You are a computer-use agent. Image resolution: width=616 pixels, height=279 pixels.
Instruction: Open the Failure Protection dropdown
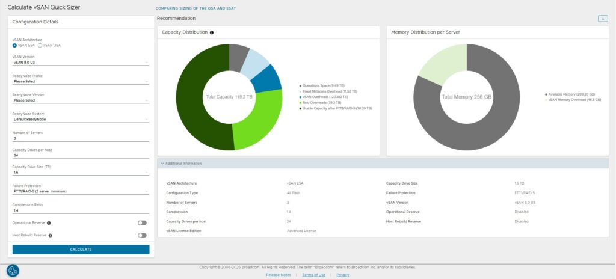tap(81, 191)
